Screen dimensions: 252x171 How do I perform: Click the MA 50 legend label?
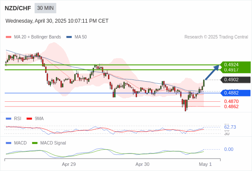point(81,37)
